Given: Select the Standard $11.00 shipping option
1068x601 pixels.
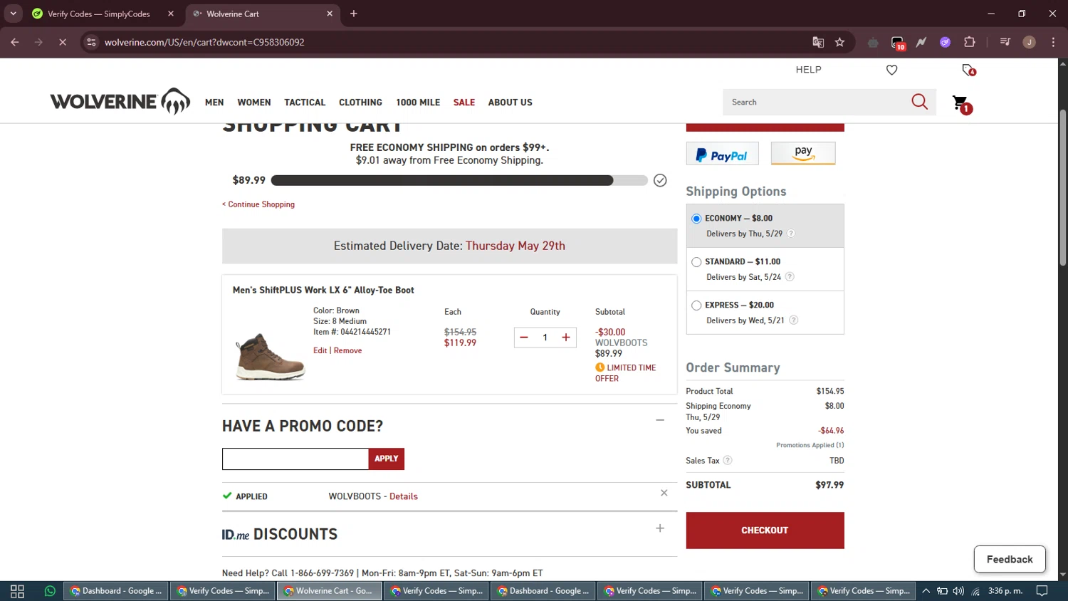Looking at the screenshot, I should 696,262.
